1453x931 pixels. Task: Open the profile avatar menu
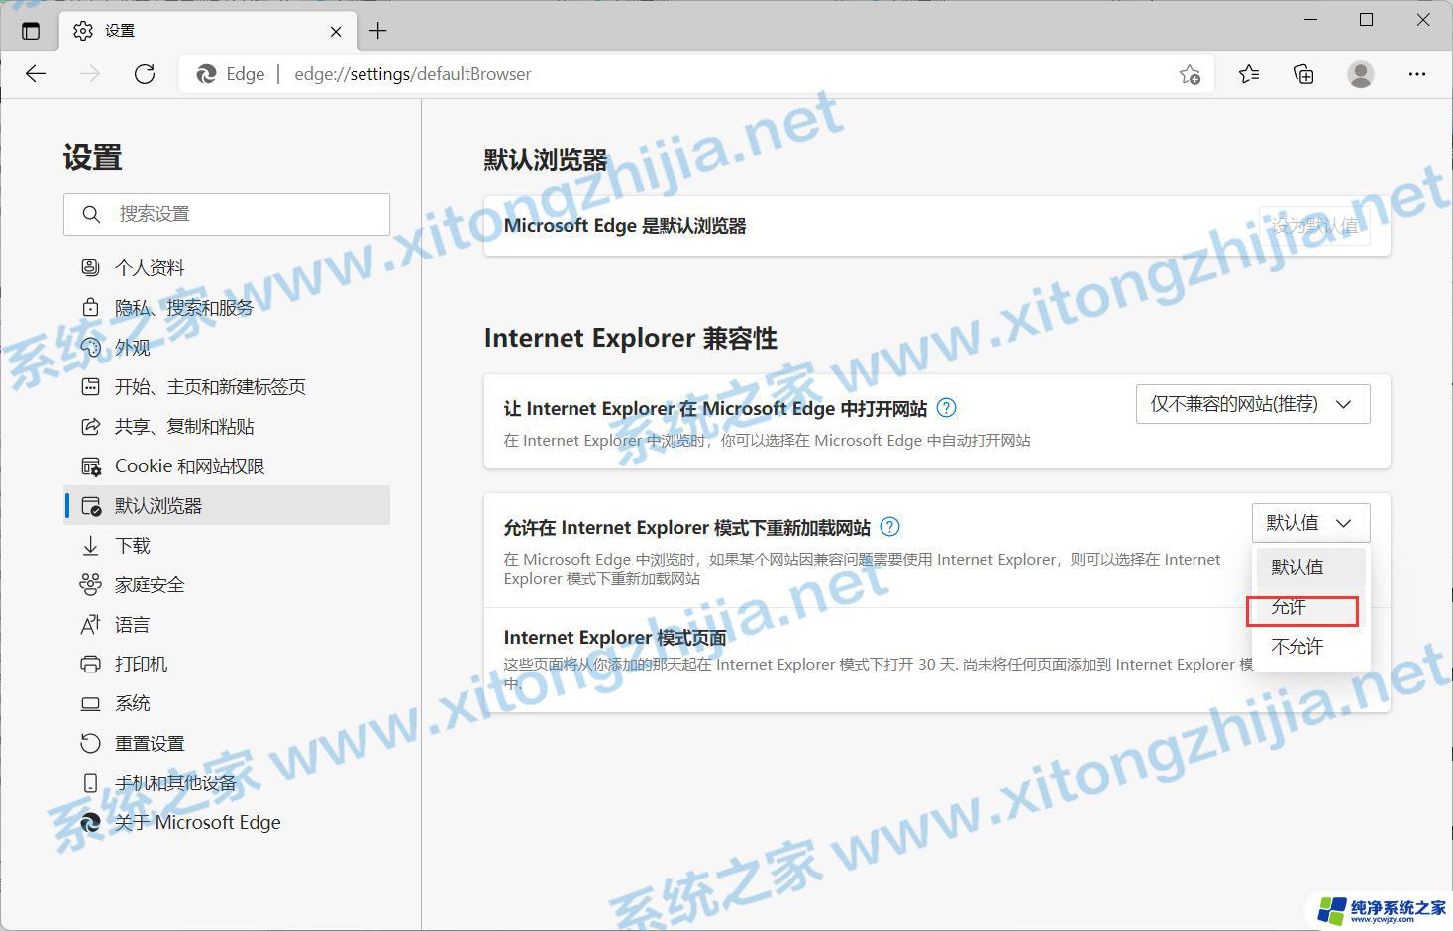1361,74
